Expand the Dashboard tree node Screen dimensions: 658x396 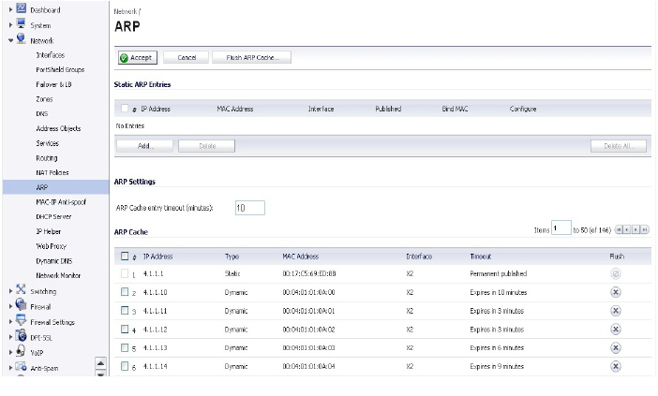[11, 9]
